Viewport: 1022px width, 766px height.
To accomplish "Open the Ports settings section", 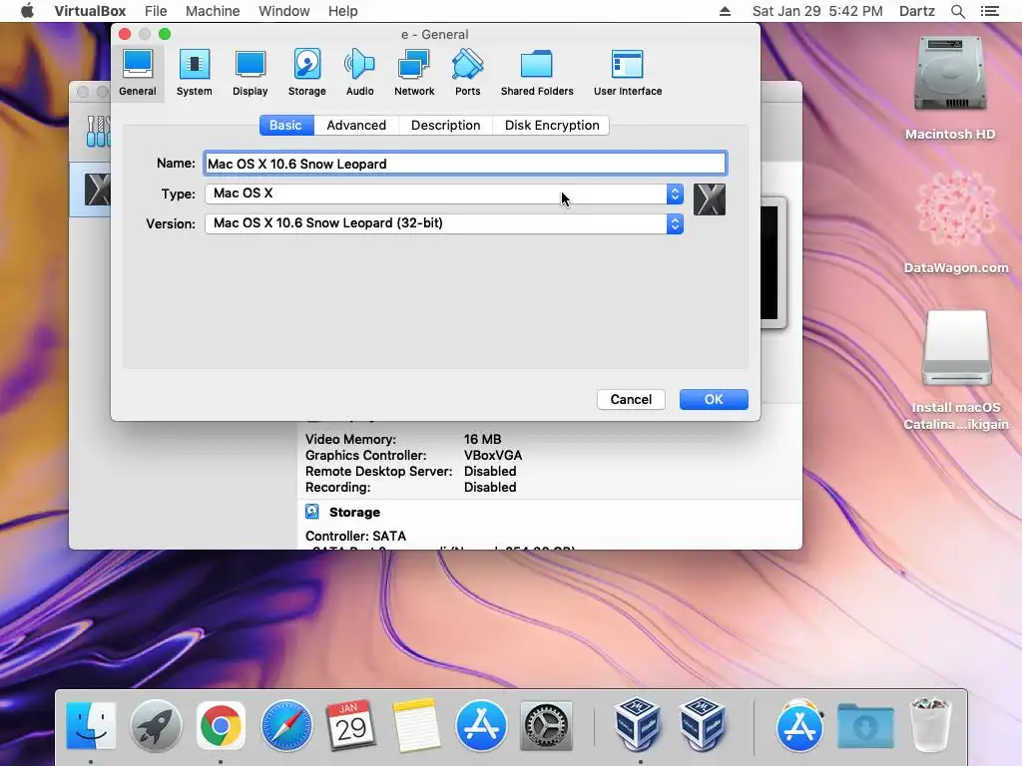I will pos(467,73).
